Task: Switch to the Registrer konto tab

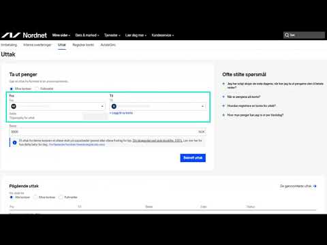Action: 83,45
